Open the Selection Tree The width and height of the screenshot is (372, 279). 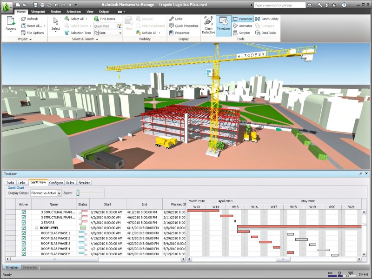pos(78,33)
